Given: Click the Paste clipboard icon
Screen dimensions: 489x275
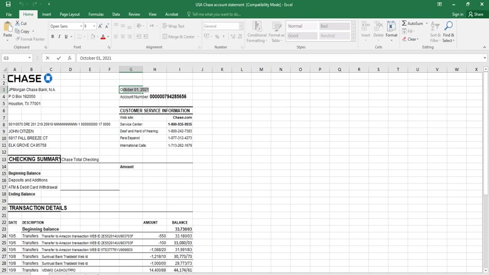Looking at the screenshot, I should [x=8, y=27].
